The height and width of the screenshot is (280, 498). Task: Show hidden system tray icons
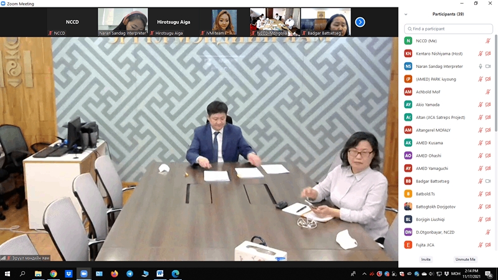[x=364, y=274]
